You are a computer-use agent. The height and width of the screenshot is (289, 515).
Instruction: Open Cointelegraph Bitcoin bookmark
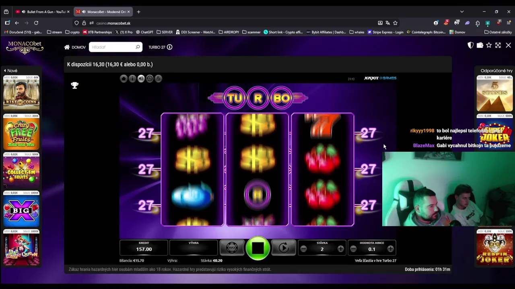point(426,32)
